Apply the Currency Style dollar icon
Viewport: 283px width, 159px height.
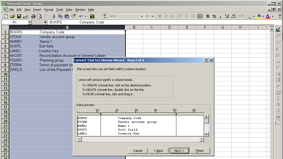tap(208, 16)
